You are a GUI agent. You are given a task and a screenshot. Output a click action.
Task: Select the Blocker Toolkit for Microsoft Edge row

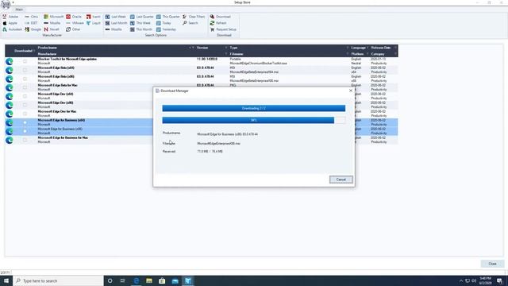tap(201, 61)
